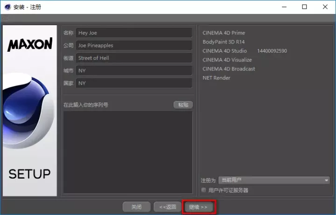Click the 国家 country input field

[134, 83]
